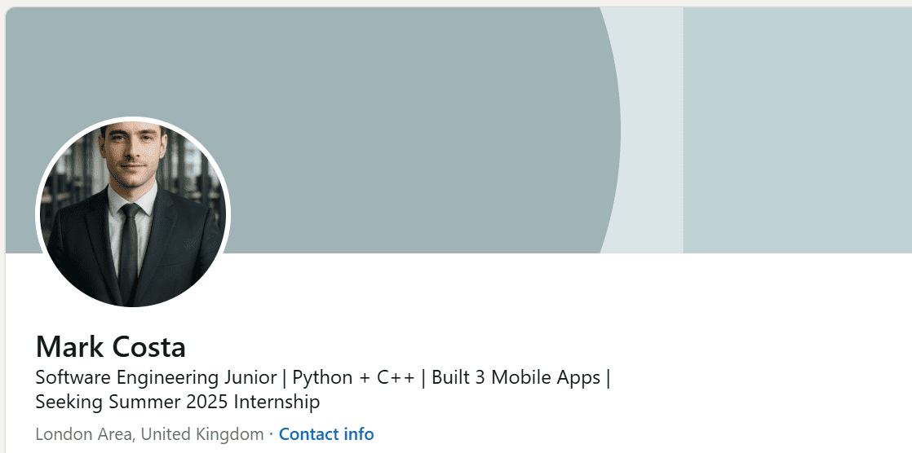The width and height of the screenshot is (912, 453).
Task: Click the Software Engineering Junior headline text
Action: [157, 378]
